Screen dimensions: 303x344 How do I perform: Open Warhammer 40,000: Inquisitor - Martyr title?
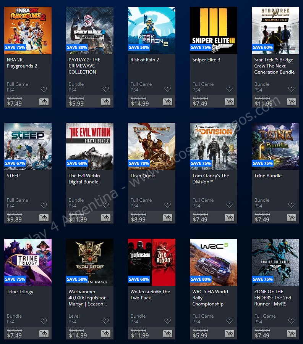pos(88,297)
